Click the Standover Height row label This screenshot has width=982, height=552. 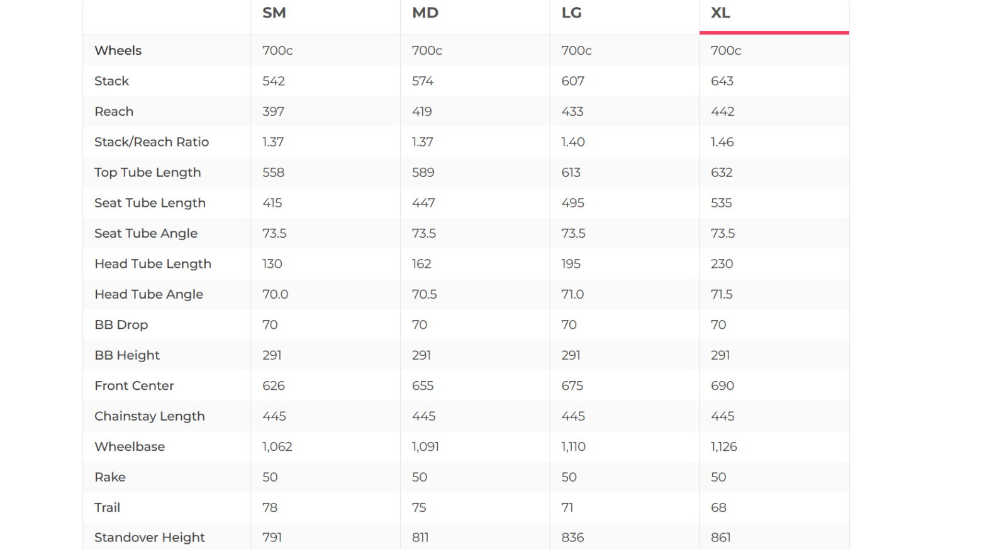point(150,538)
